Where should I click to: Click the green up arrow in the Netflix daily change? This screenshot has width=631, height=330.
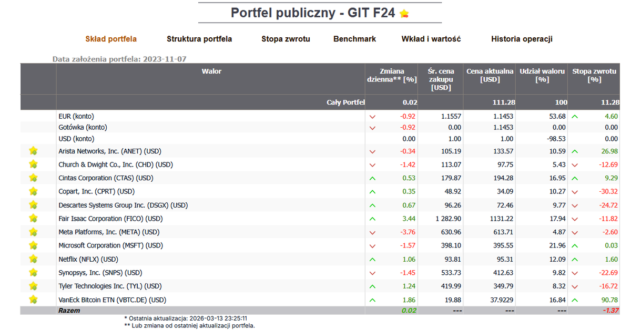[x=372, y=259]
